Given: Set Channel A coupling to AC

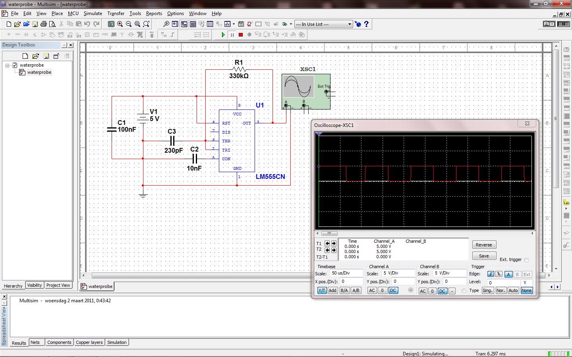Looking at the screenshot, I should pyautogui.click(x=372, y=290).
